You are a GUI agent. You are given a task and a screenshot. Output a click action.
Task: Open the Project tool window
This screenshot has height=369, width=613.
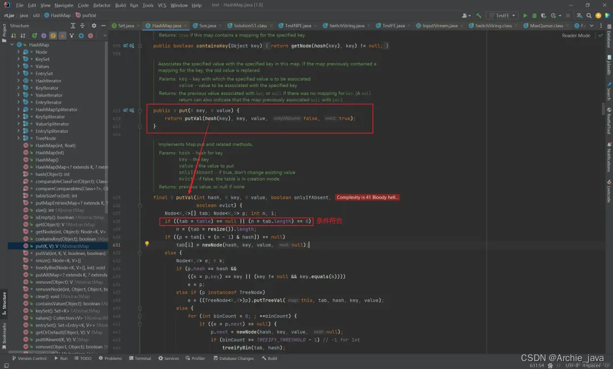coord(5,32)
